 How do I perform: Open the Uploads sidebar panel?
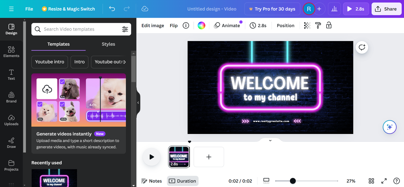(x=11, y=120)
